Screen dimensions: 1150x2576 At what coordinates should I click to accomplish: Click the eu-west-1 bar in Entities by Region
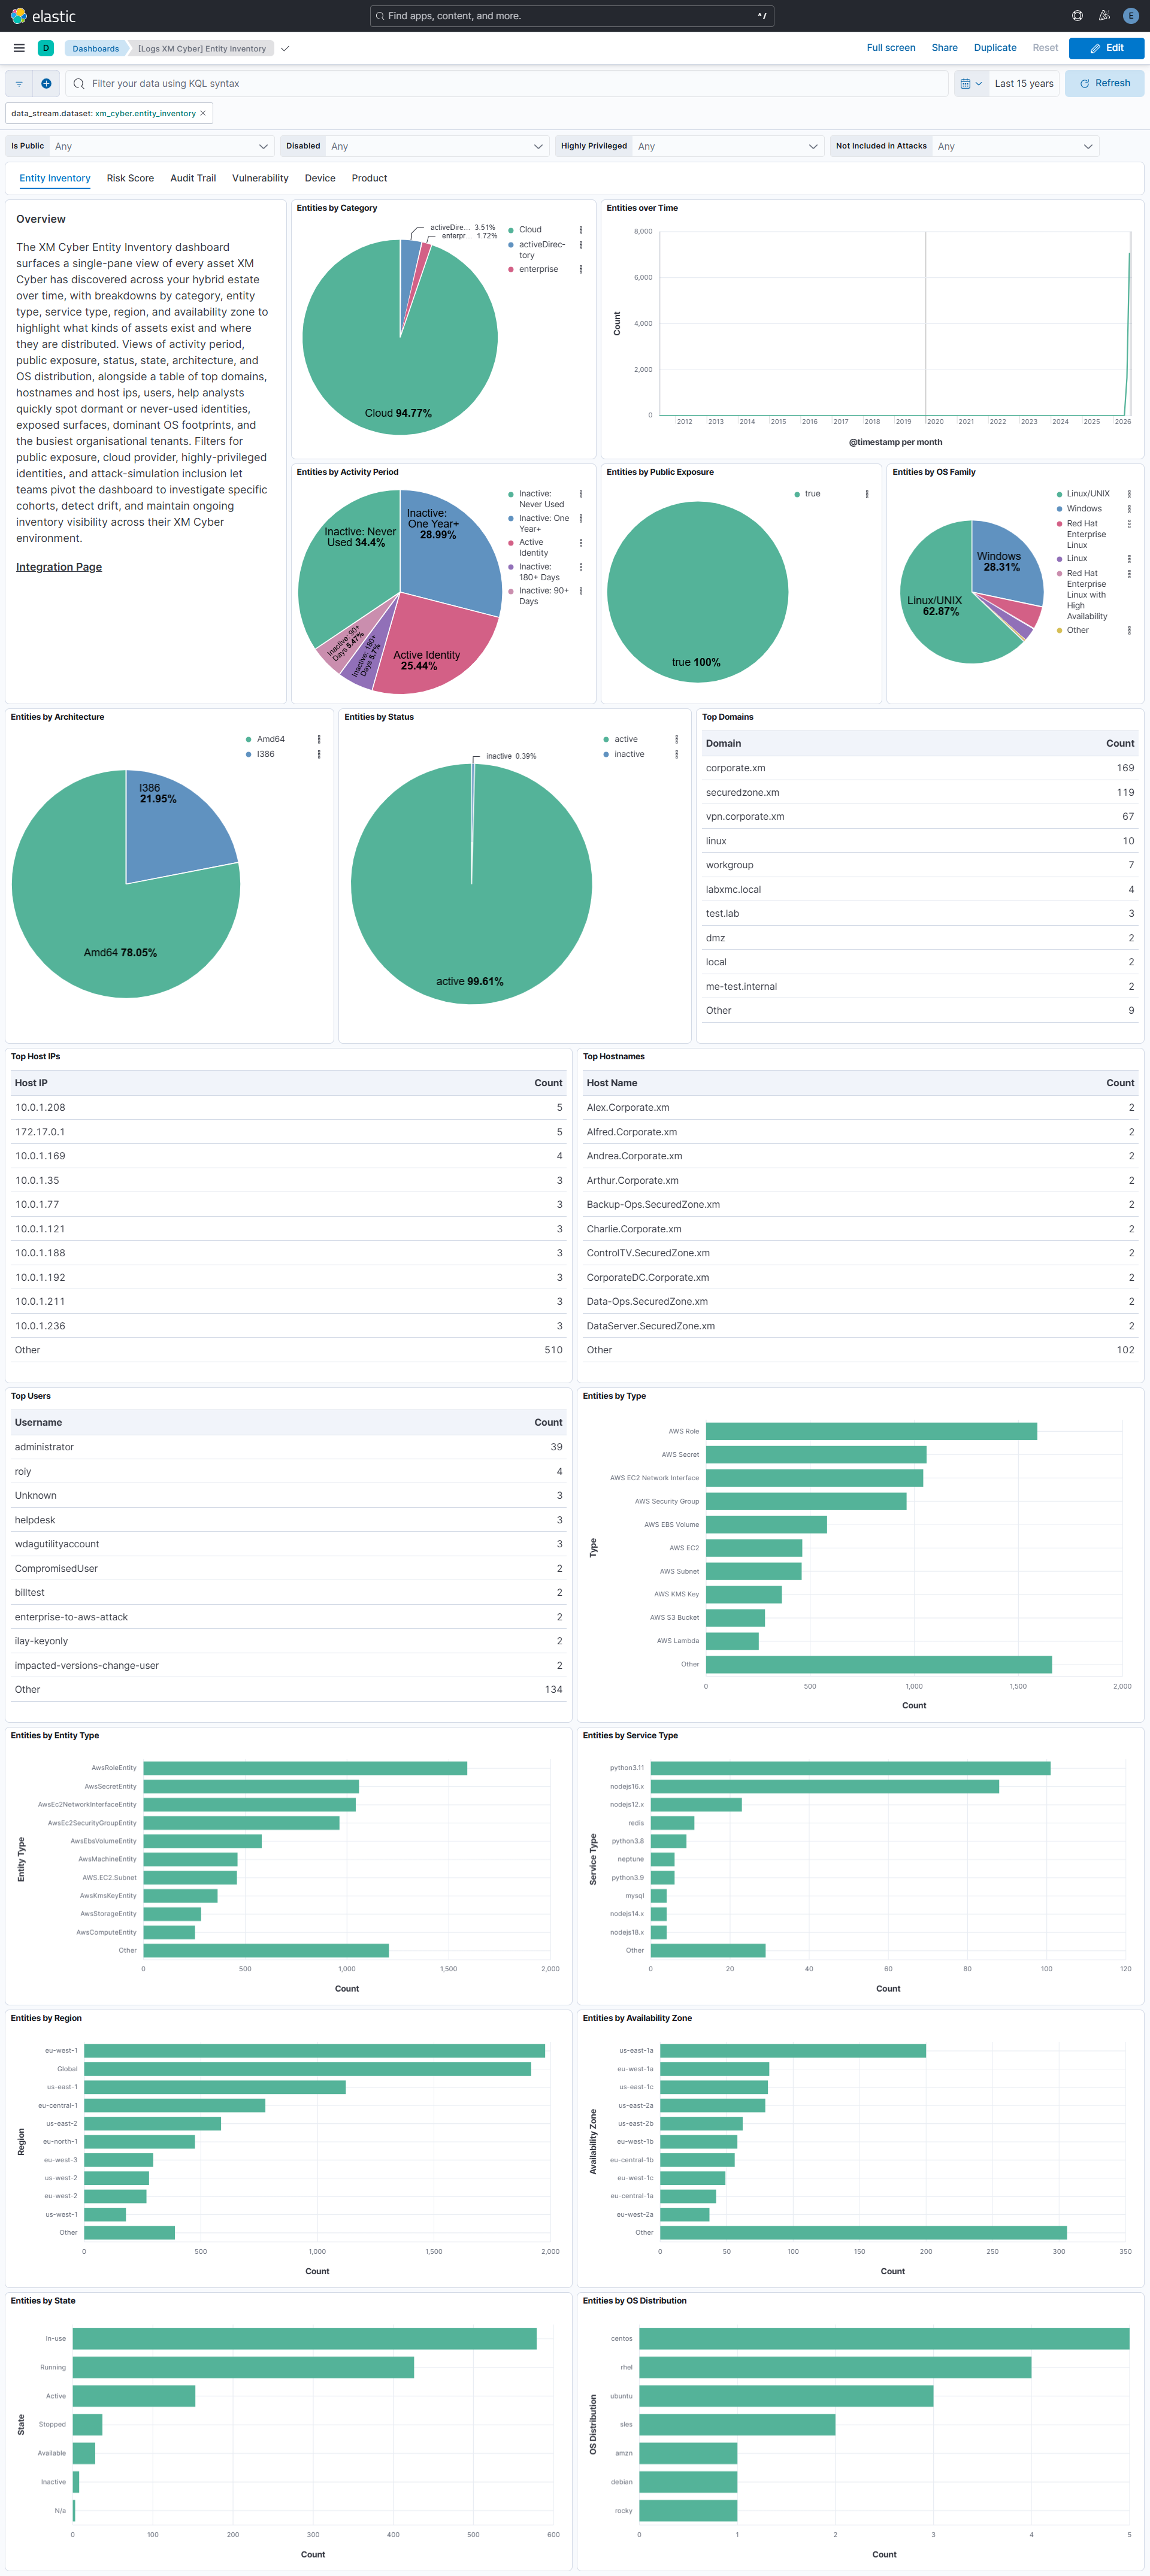(x=314, y=2051)
